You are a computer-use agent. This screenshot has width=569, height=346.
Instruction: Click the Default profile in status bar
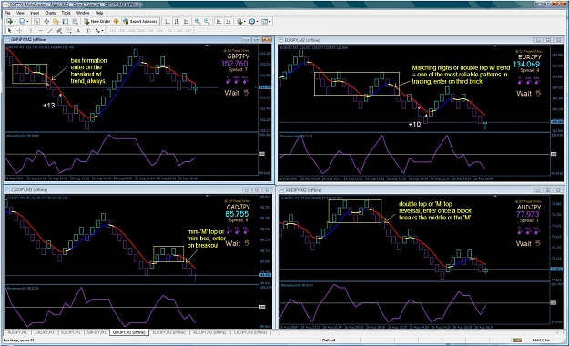329,341
